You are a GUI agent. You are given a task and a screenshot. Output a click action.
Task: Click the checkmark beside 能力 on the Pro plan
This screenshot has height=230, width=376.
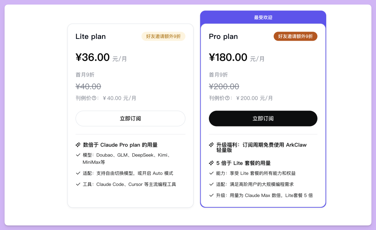[211, 173]
